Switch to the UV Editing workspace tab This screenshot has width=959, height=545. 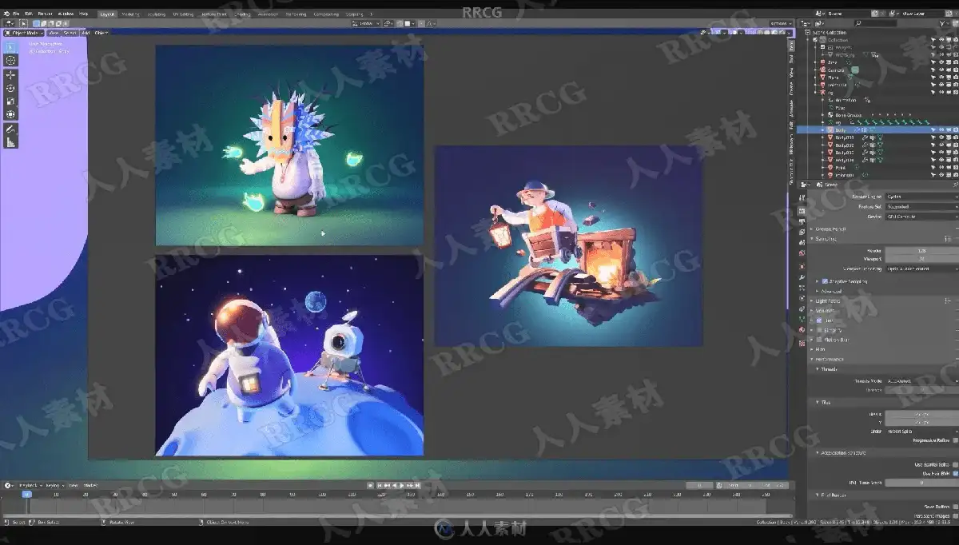pos(183,14)
